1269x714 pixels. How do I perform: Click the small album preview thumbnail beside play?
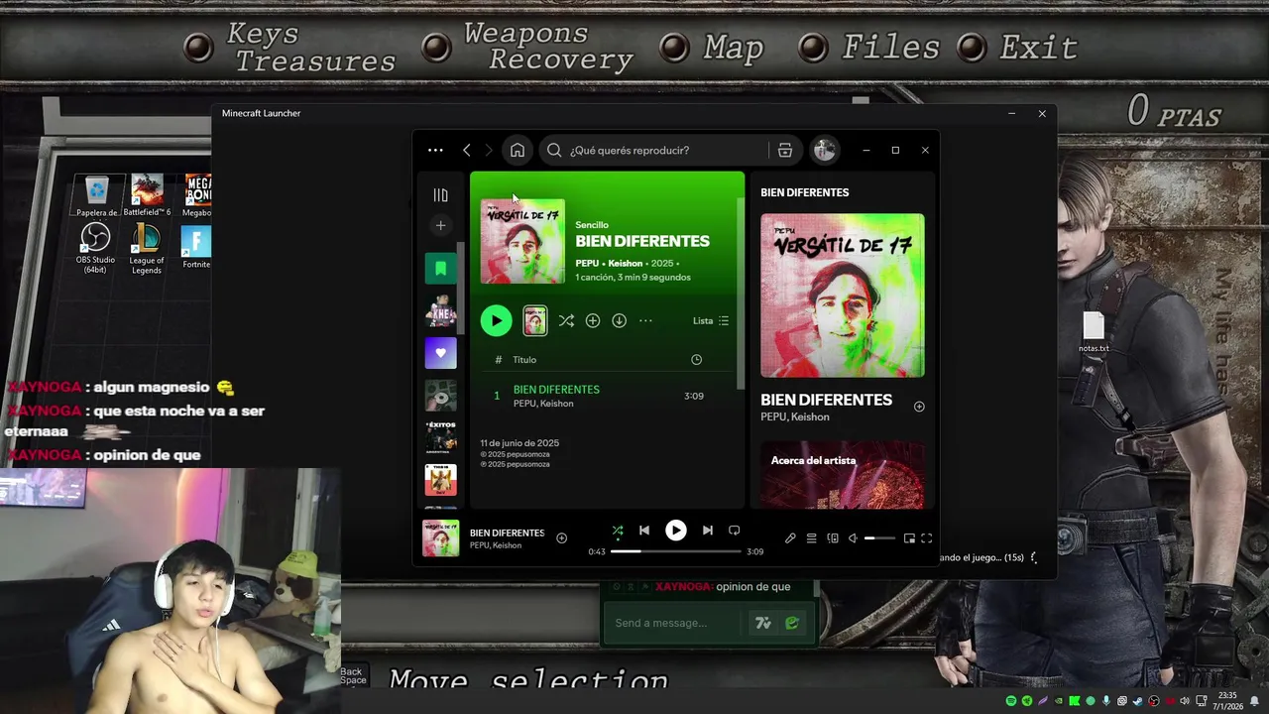(x=534, y=320)
